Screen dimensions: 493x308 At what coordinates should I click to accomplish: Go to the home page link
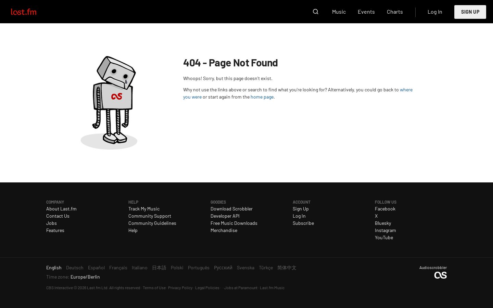coord(262,97)
